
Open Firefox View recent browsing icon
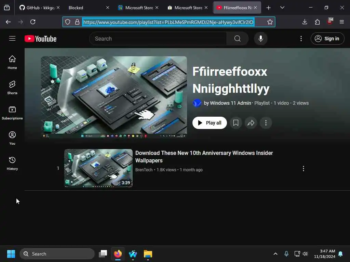pyautogui.click(x=7, y=8)
